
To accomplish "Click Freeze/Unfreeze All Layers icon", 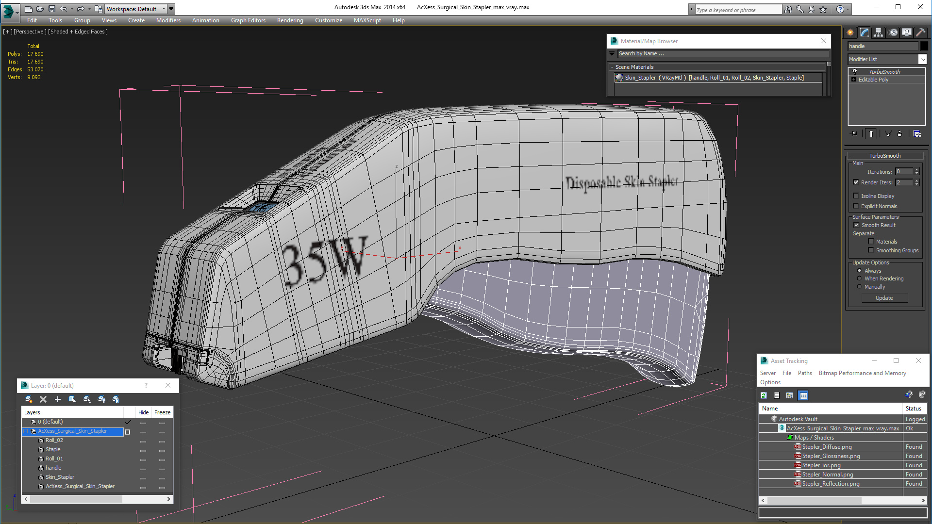I will [x=116, y=399].
